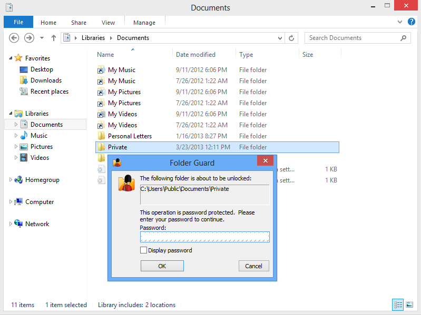Viewport: 421px width, 315px height.
Task: Expand the Music library tree node
Action: coord(16,136)
